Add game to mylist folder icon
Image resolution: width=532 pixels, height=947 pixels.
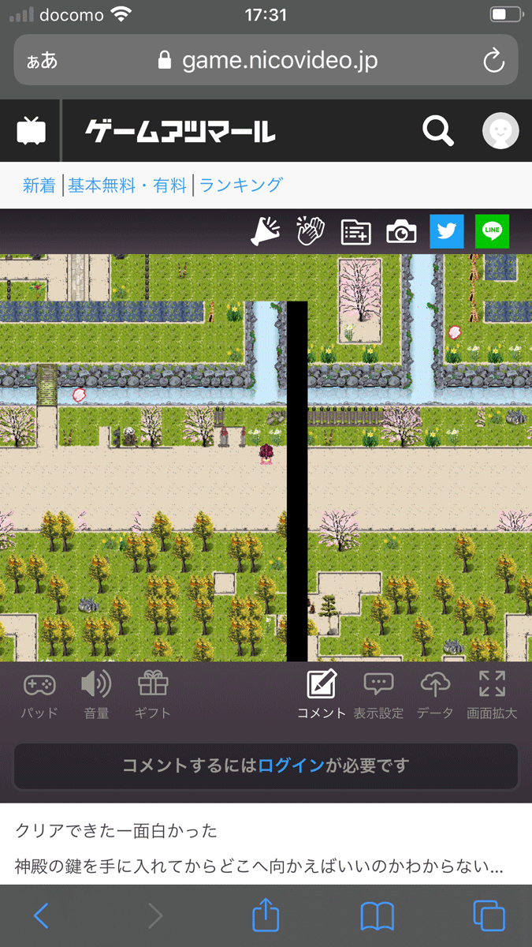point(355,232)
